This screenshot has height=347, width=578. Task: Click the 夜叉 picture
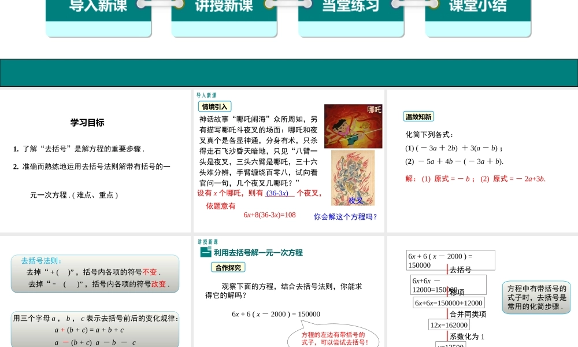click(x=353, y=178)
